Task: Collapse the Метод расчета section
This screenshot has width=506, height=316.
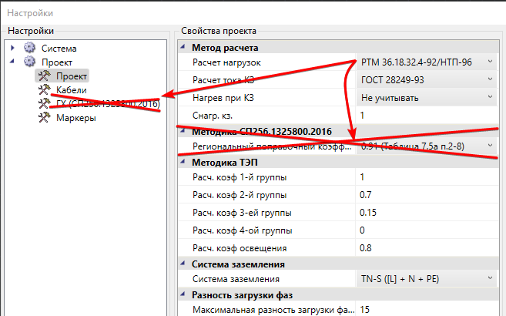Action: (x=184, y=49)
